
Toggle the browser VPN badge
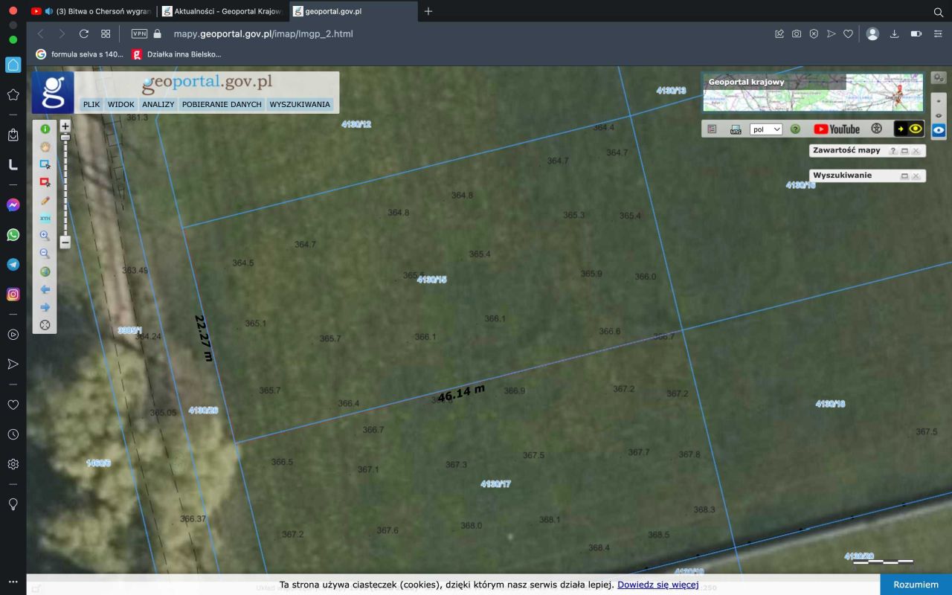click(139, 33)
